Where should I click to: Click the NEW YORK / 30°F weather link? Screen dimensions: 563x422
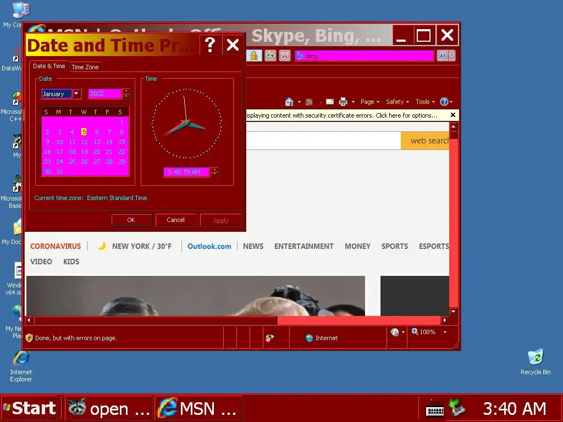point(141,247)
